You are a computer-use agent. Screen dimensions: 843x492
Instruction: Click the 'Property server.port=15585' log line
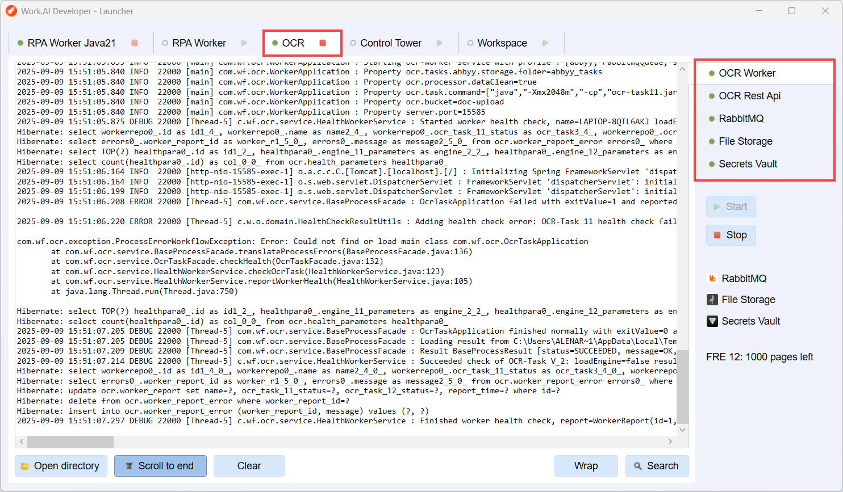point(251,112)
